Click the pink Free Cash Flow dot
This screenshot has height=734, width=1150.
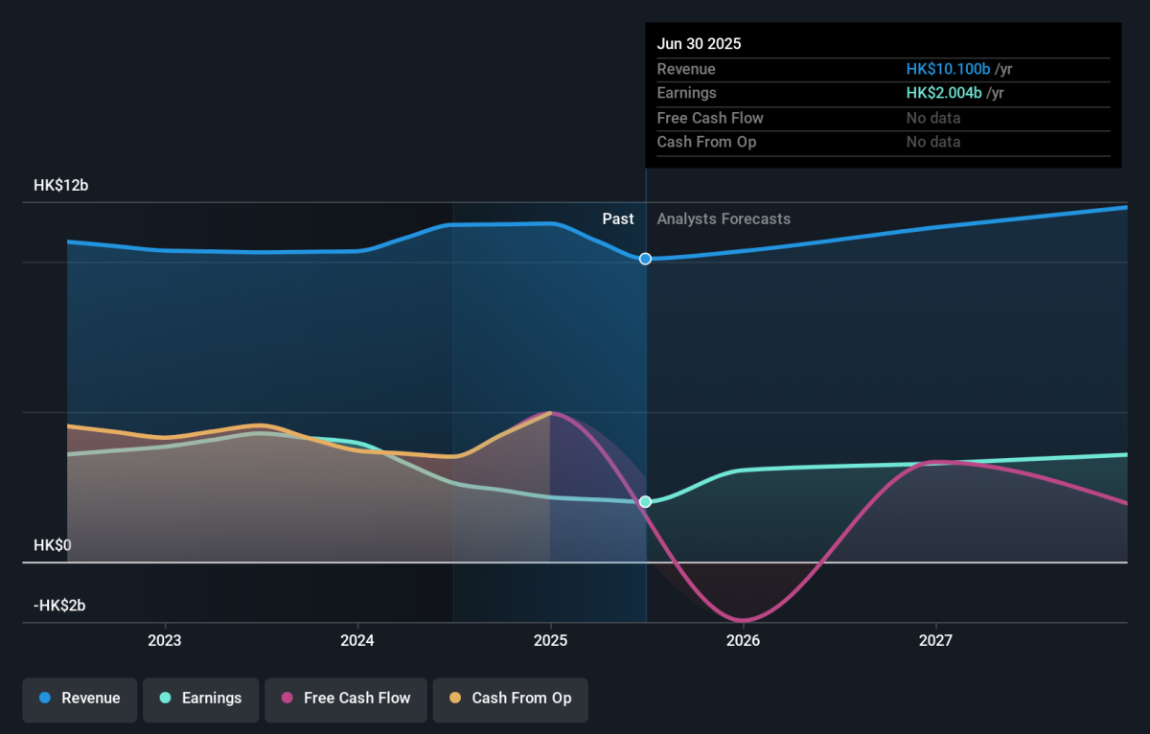click(x=287, y=699)
